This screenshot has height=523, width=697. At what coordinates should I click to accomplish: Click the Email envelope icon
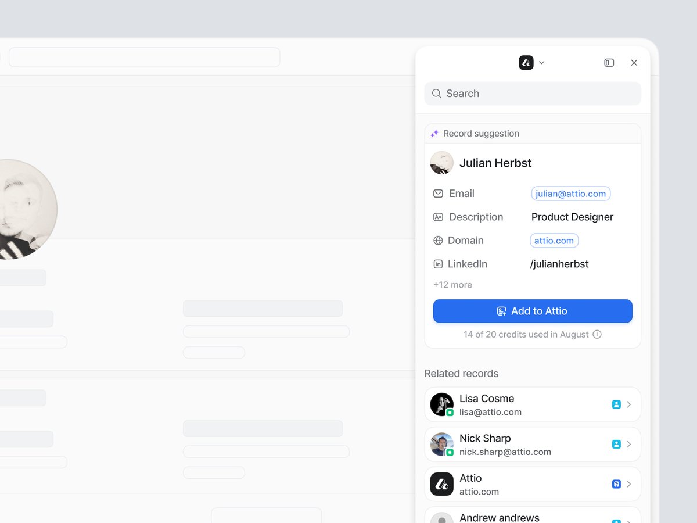coord(438,194)
